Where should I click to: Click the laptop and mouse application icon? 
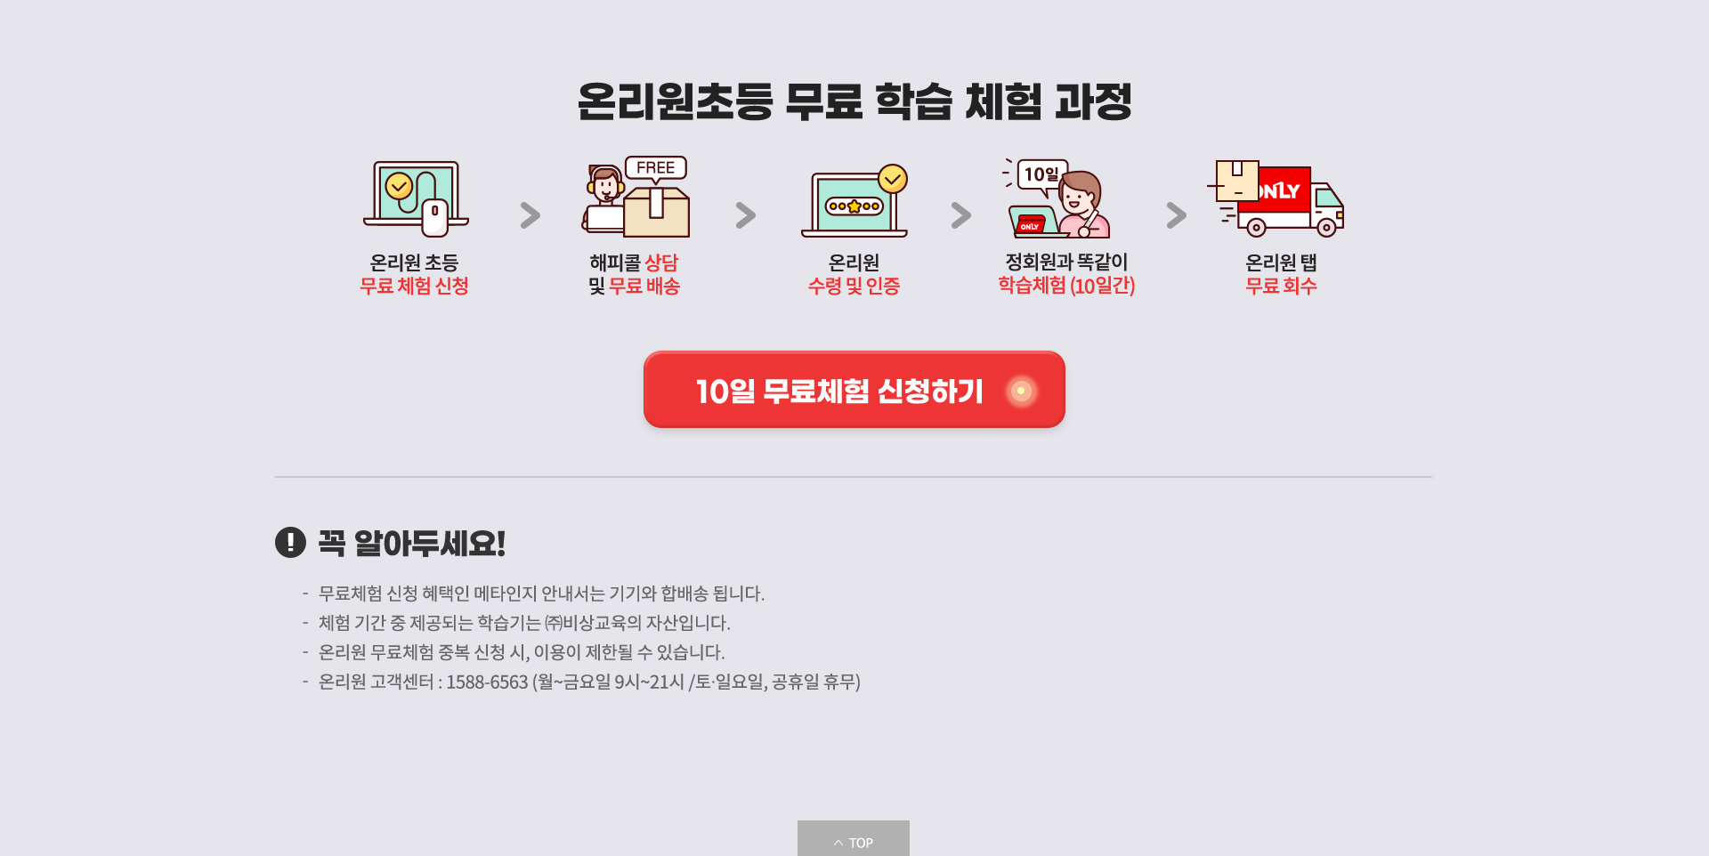416,198
